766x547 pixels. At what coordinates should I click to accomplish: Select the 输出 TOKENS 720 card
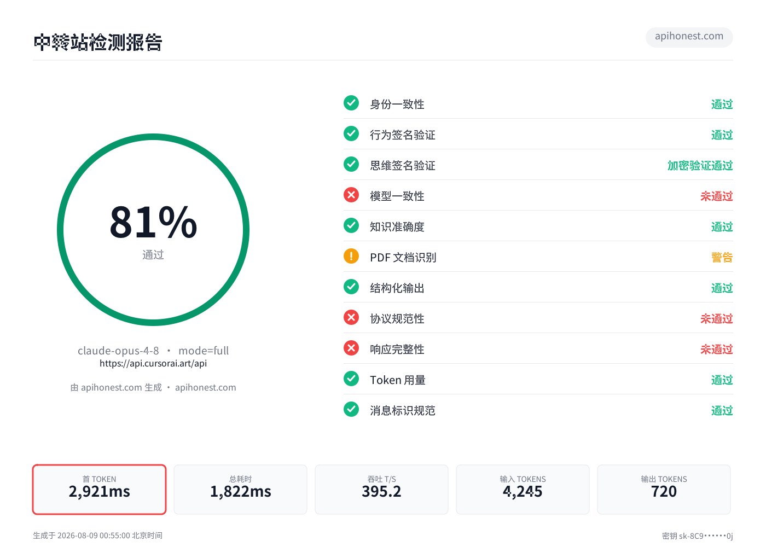664,490
